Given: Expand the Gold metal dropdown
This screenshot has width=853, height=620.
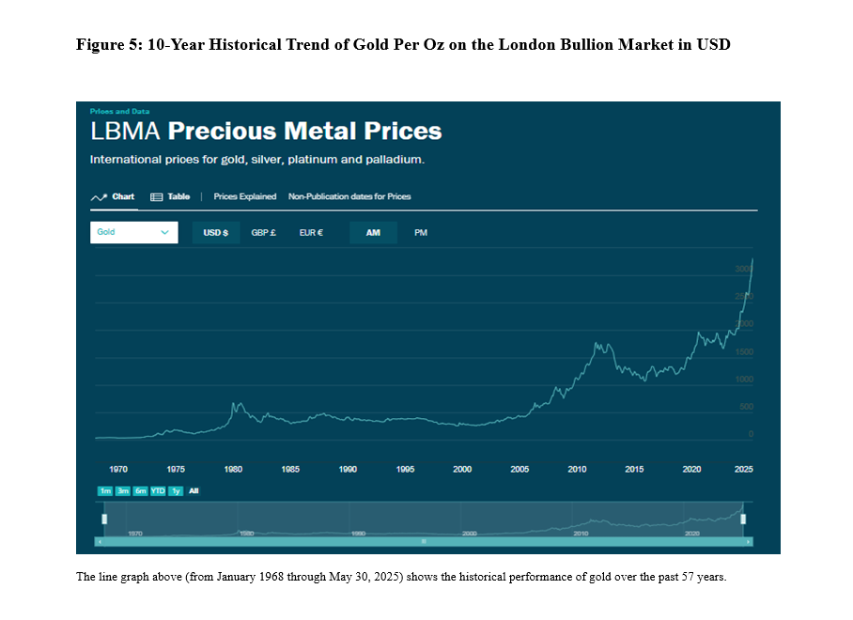Looking at the screenshot, I should point(133,232).
